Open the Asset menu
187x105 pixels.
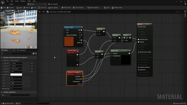[17, 1]
